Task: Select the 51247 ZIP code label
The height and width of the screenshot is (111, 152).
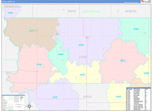Action: 55,97
